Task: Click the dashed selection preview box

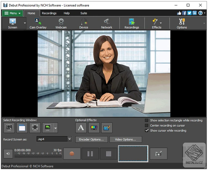Action: (133, 154)
